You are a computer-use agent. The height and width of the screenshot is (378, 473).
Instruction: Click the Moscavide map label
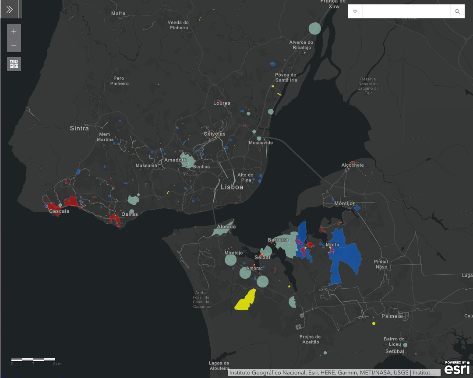[x=261, y=143]
